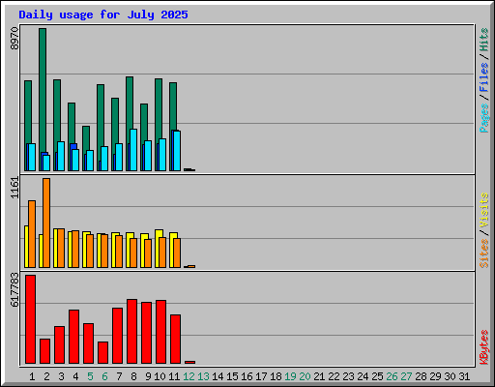Click the y-axis maximum value 1161
Screen dimensions: 495x387
[15, 188]
